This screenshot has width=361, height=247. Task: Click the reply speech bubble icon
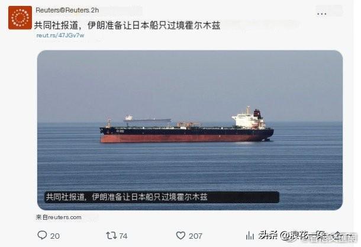click(42, 235)
